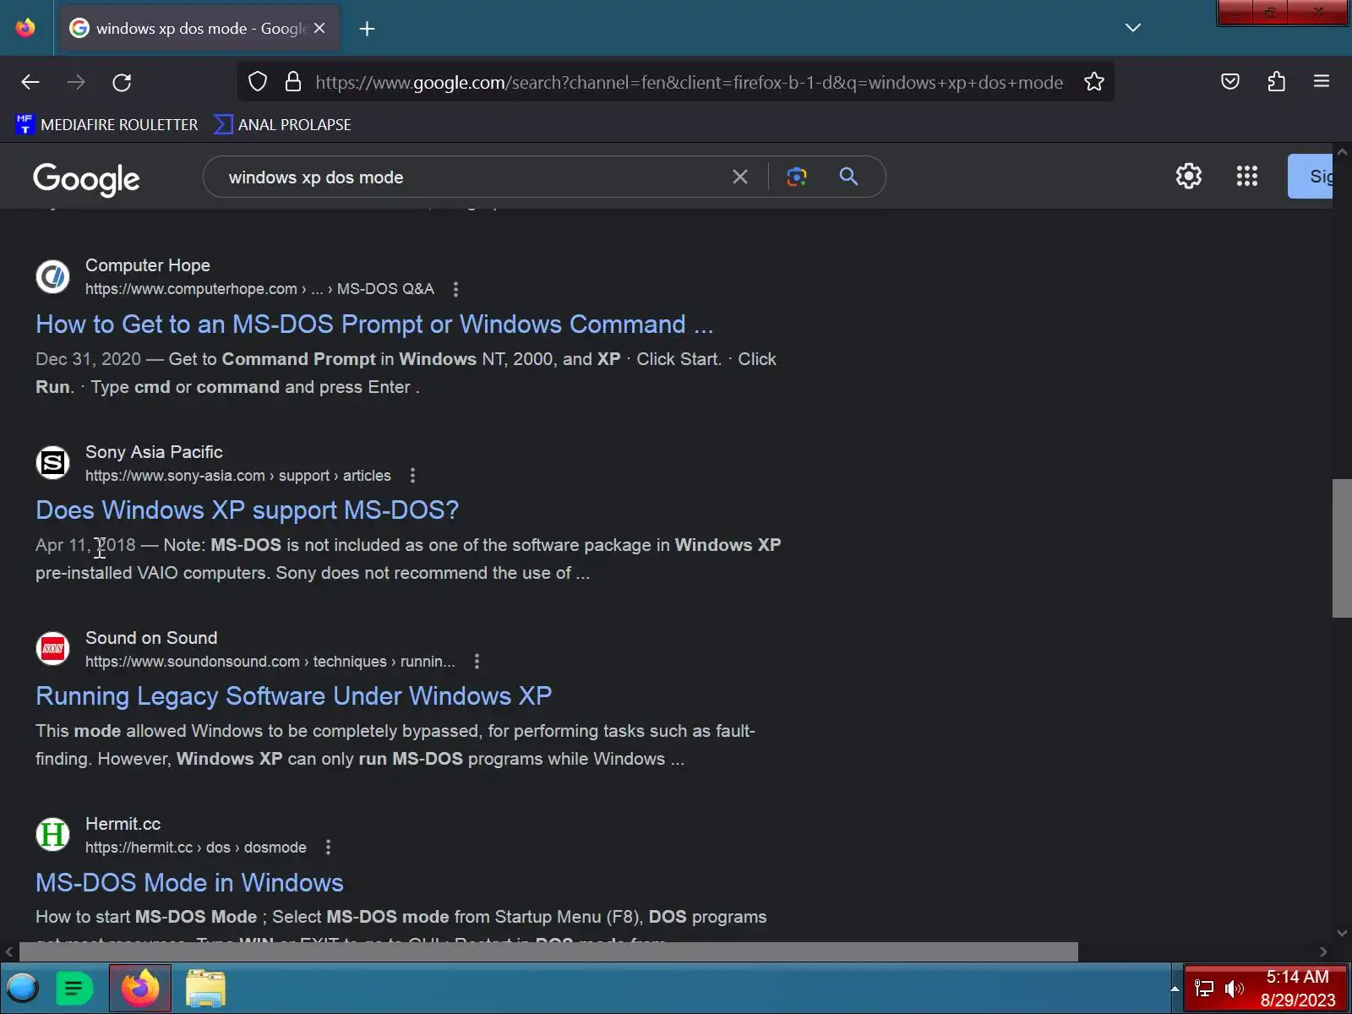
Task: Click the Firefox taskbar button
Action: pos(140,988)
